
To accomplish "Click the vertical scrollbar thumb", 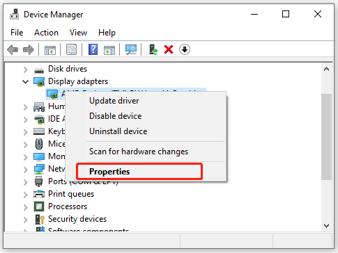I will pos(326,137).
